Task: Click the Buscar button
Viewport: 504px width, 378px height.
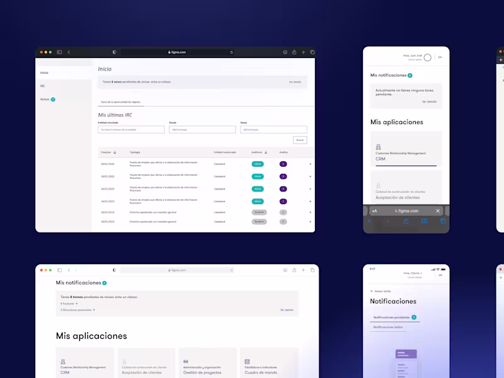Action: coord(300,140)
